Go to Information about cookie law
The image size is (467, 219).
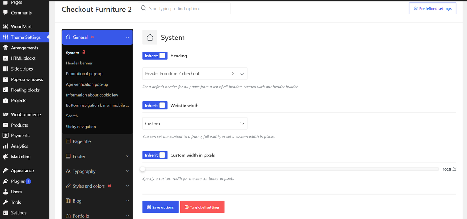point(92,95)
